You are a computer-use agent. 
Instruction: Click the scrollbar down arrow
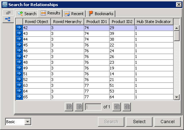click(x=176, y=97)
